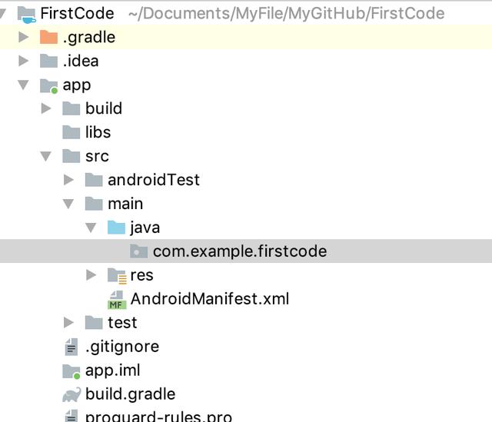Image resolution: width=492 pixels, height=422 pixels.
Task: Click the res resources folder icon
Action: 117,276
